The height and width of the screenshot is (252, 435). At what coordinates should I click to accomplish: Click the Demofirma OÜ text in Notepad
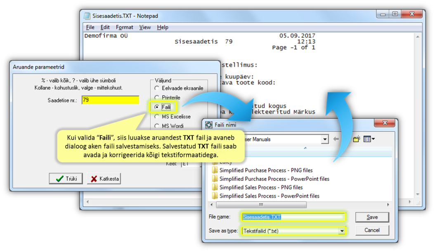[x=106, y=36]
